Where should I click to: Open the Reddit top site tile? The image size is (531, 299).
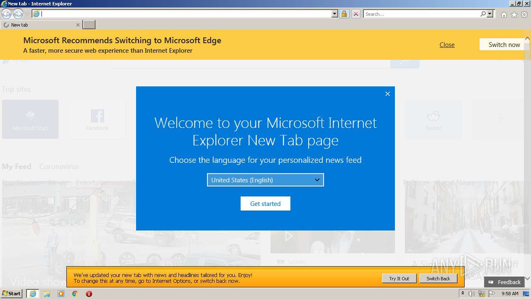(x=433, y=119)
